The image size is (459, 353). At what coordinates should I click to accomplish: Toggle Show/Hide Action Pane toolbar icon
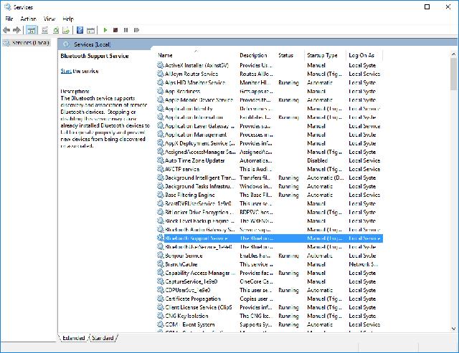[x=91, y=30]
